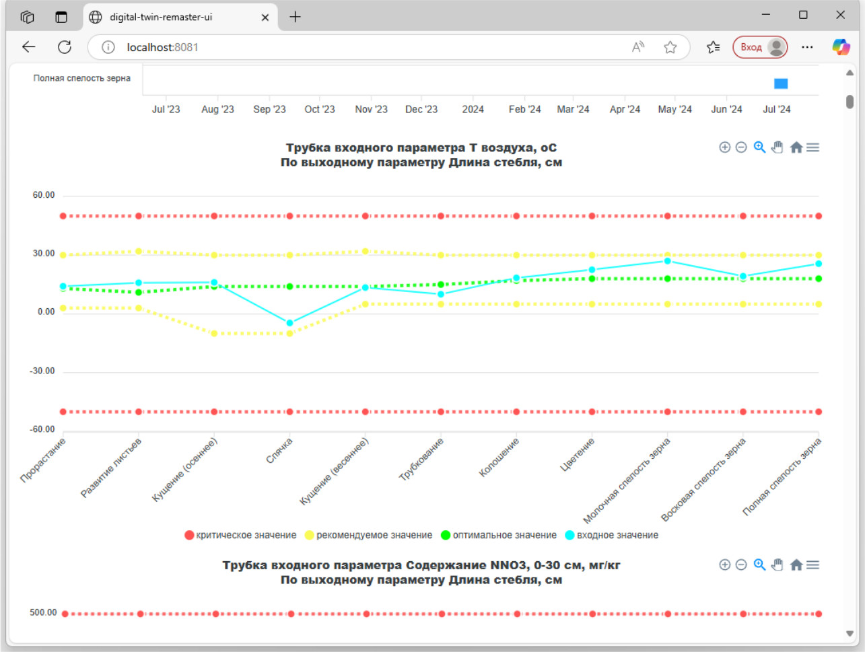
Task: Open the hamburger export menu of Т воздуха chart
Action: click(x=813, y=147)
